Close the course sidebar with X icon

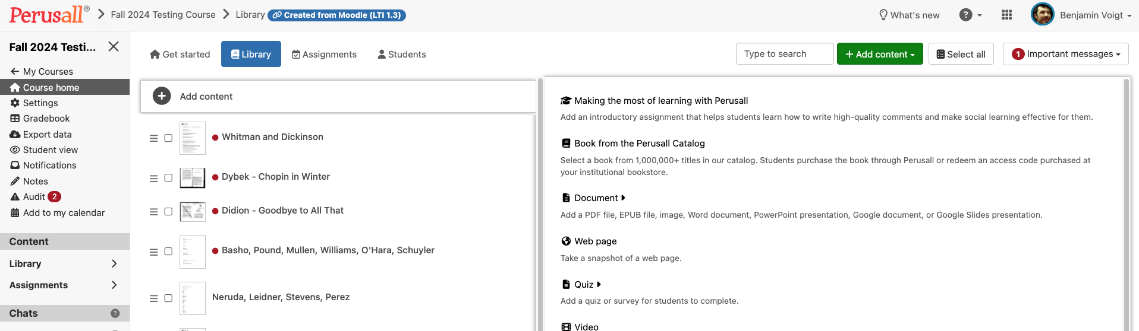click(x=114, y=46)
